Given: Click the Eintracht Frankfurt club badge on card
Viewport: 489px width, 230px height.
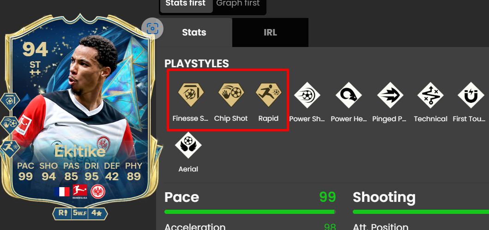Looking at the screenshot, I should click(x=98, y=191).
